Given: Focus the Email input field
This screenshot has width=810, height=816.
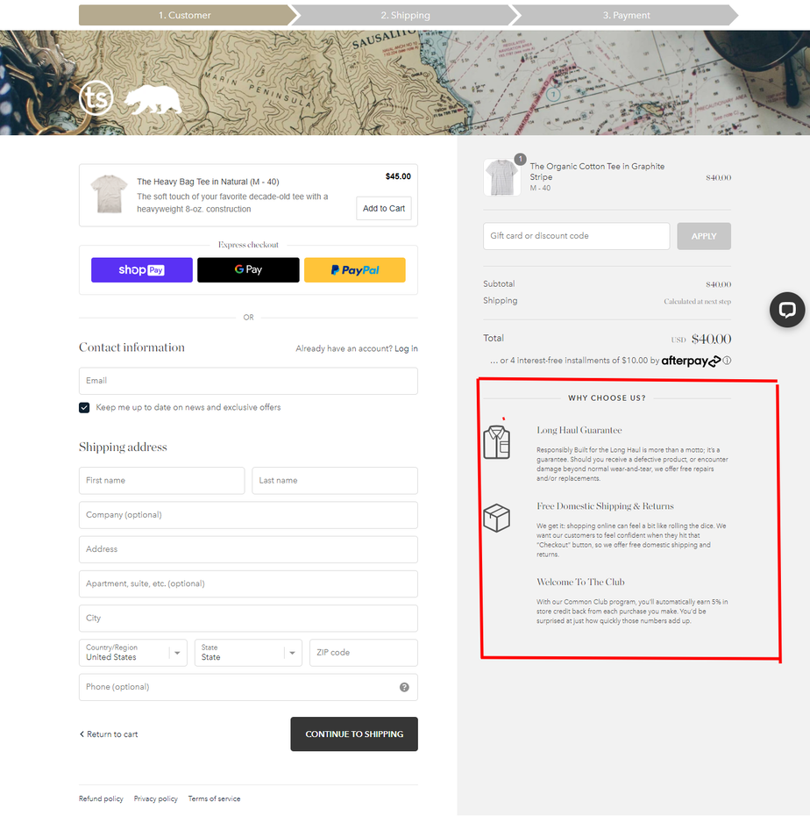Looking at the screenshot, I should pos(248,381).
